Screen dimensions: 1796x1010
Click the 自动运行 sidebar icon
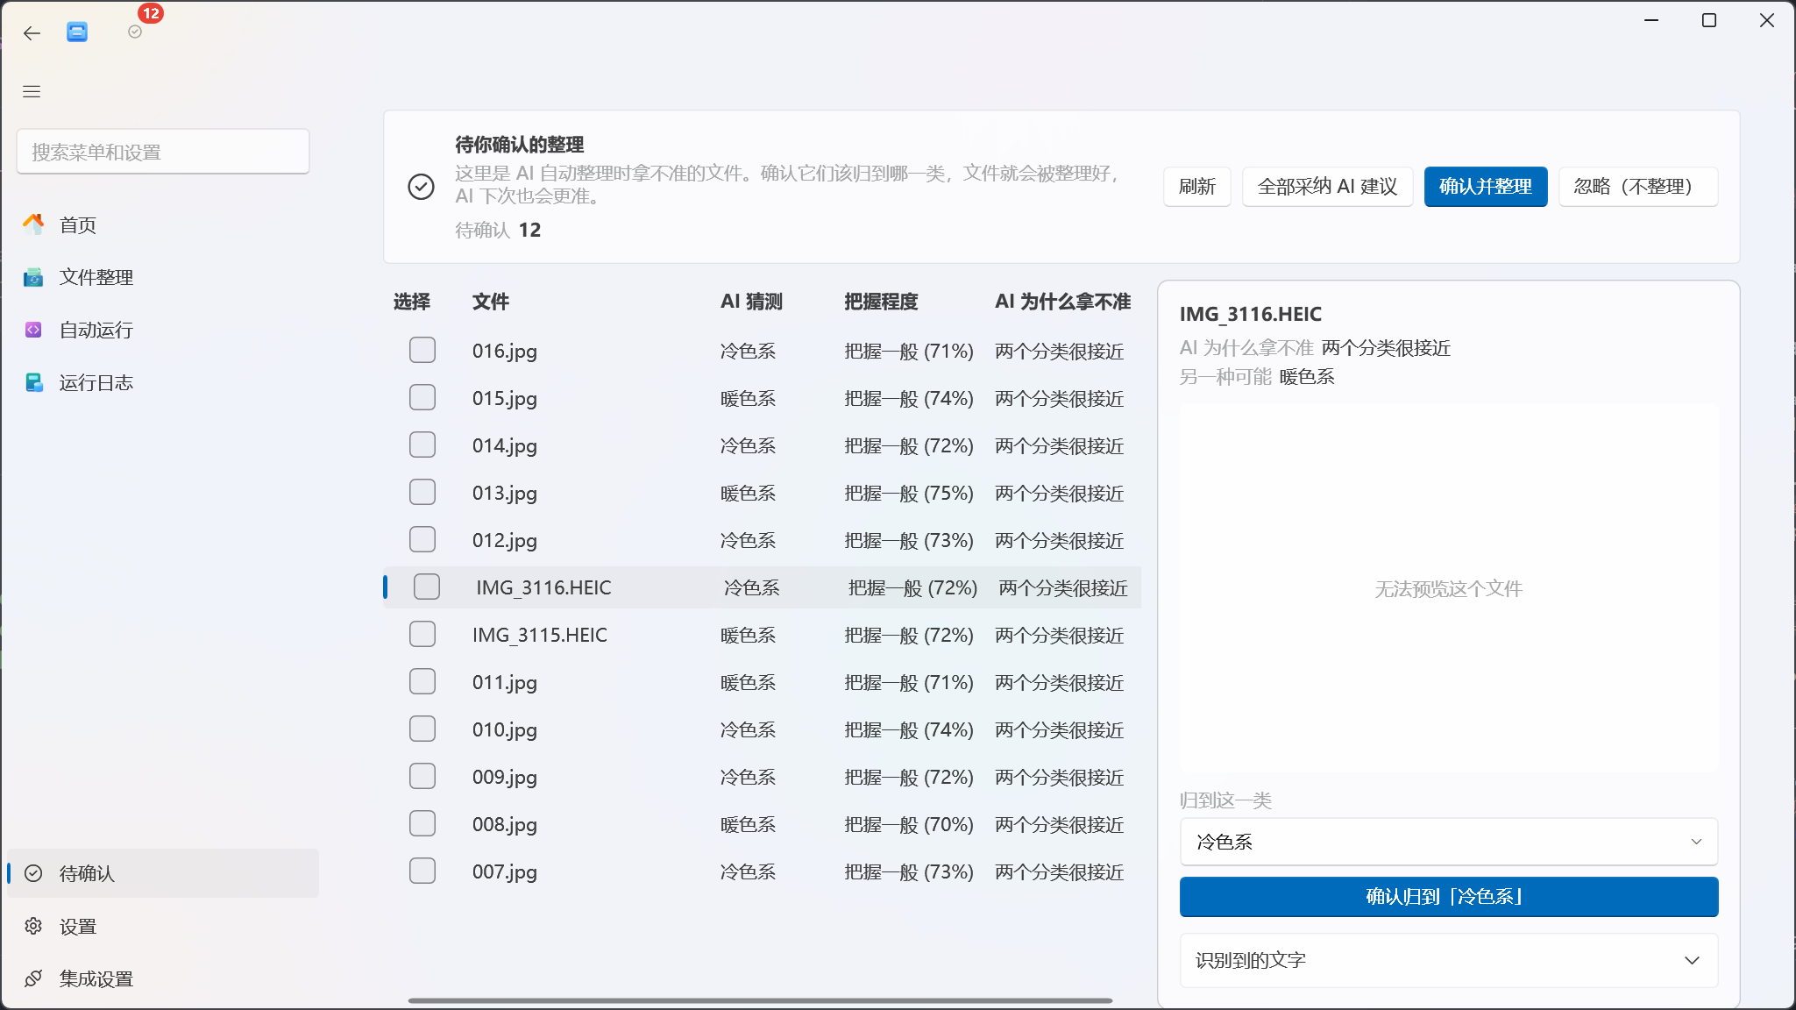(x=33, y=330)
